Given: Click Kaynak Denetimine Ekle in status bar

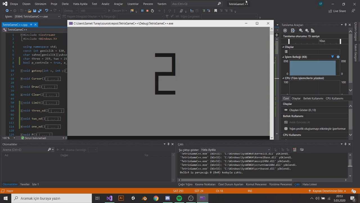Looking at the screenshot, I should click(x=327, y=191).
